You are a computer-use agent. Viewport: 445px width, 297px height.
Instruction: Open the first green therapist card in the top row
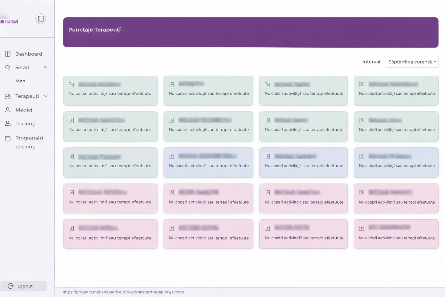pos(110,90)
